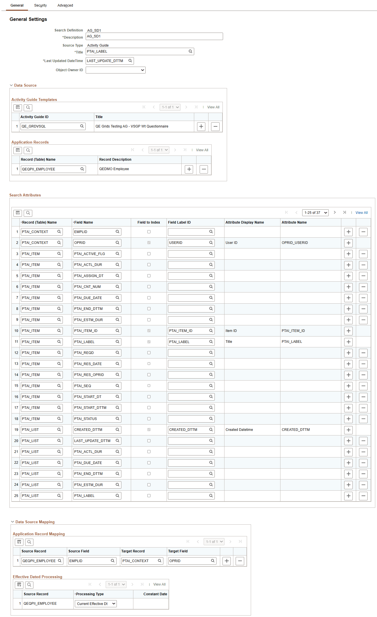Switch to the General tab
This screenshot has height=617, width=377.
point(17,5)
